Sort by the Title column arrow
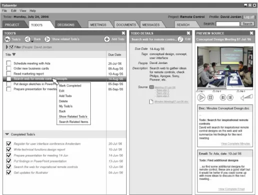This screenshot has width=258, height=195. pos(14,54)
